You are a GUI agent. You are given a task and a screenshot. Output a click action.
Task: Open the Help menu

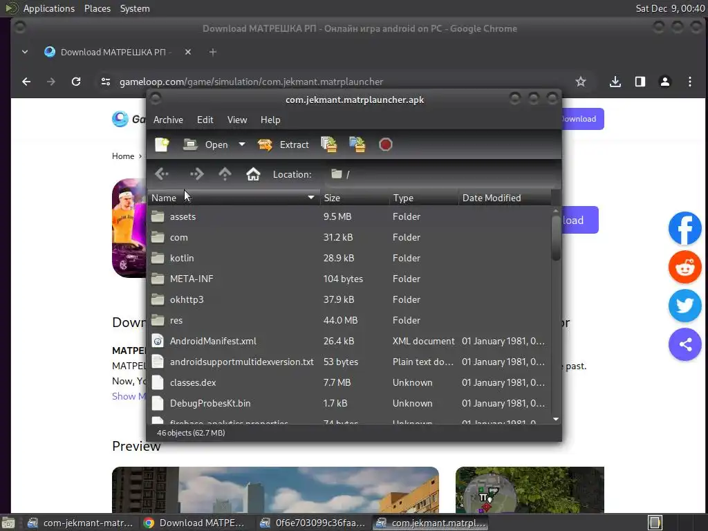coord(270,120)
